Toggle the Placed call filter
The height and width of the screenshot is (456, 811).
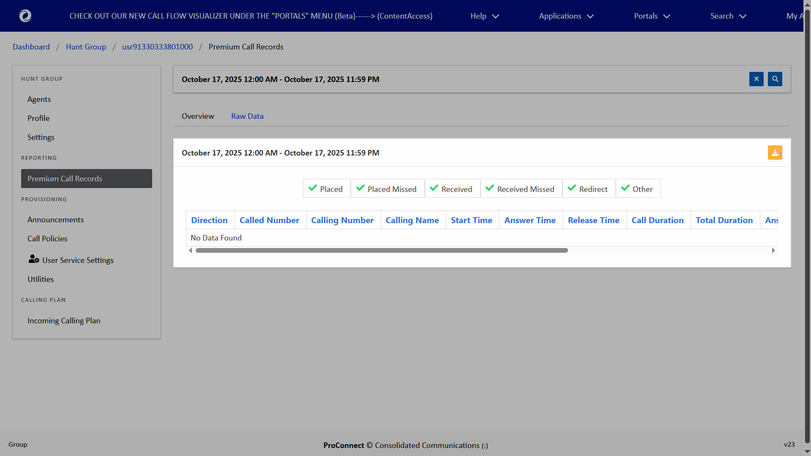[326, 189]
